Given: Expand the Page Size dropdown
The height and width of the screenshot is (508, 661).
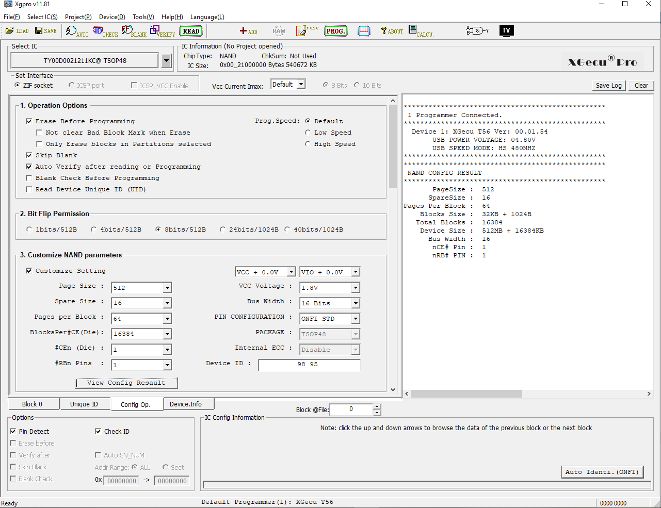Looking at the screenshot, I should 167,288.
